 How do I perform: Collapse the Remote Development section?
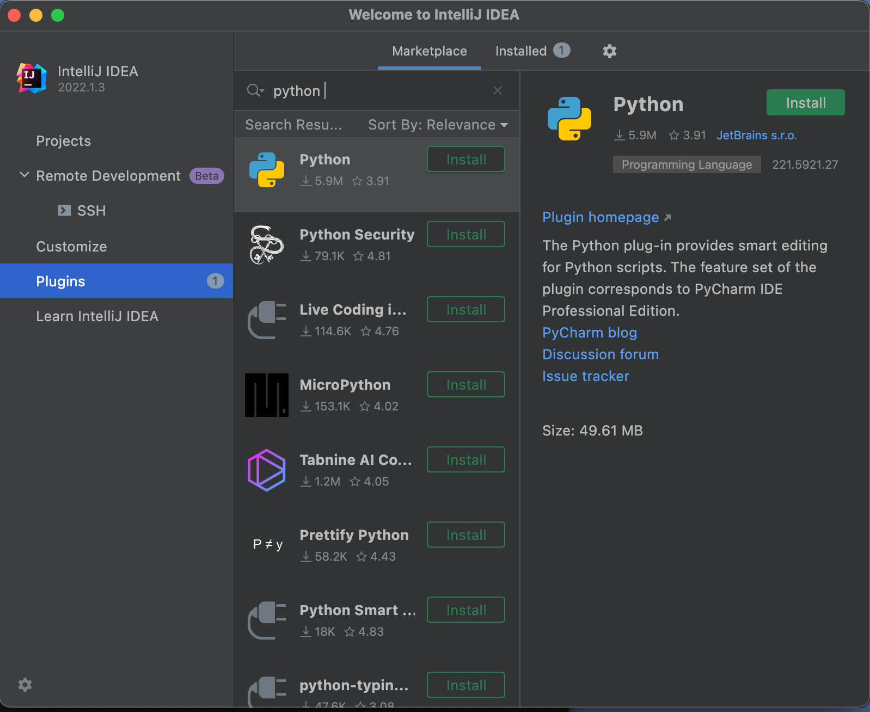(24, 175)
